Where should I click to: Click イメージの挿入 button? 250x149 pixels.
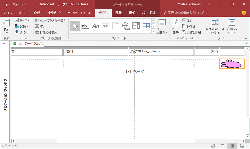pyautogui.click(x=162, y=27)
